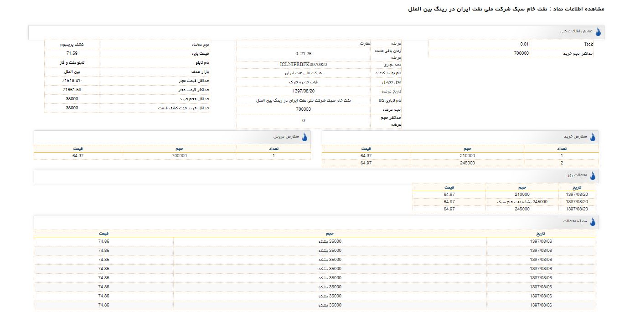
Task: Click the base price 71.59
Action: pos(72,53)
